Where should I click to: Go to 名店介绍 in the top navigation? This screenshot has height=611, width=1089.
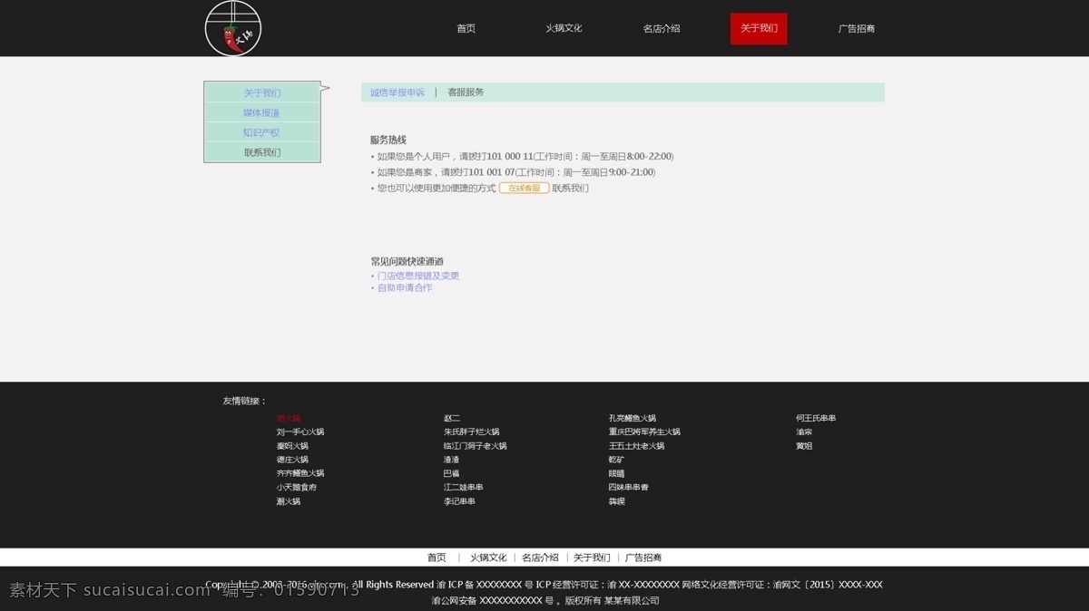click(662, 28)
